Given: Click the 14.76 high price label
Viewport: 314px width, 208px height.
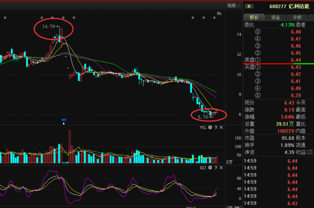Looking at the screenshot, I should click(49, 27).
